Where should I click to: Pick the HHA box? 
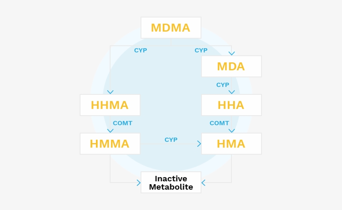pyautogui.click(x=231, y=105)
